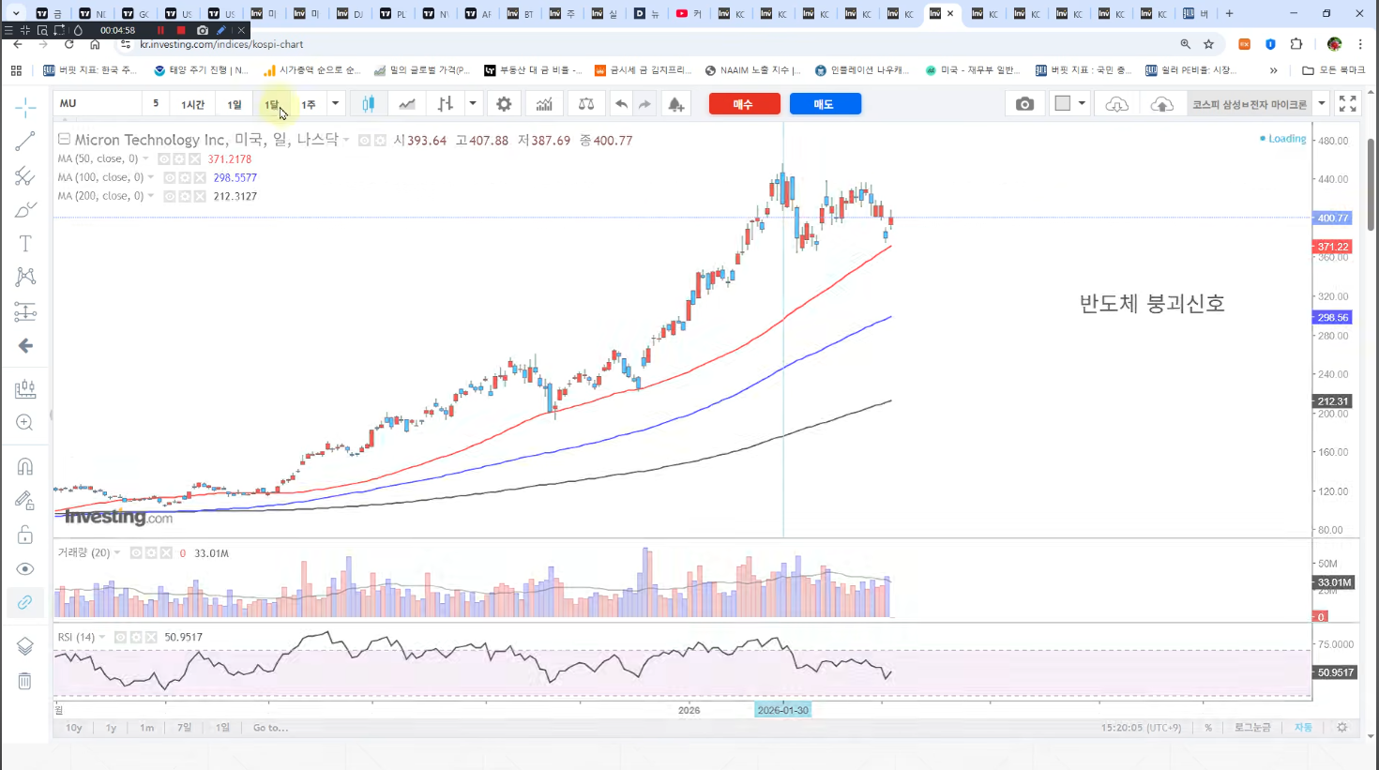Image resolution: width=1379 pixels, height=770 pixels.
Task: Click the red 매수 buy button
Action: 744,104
